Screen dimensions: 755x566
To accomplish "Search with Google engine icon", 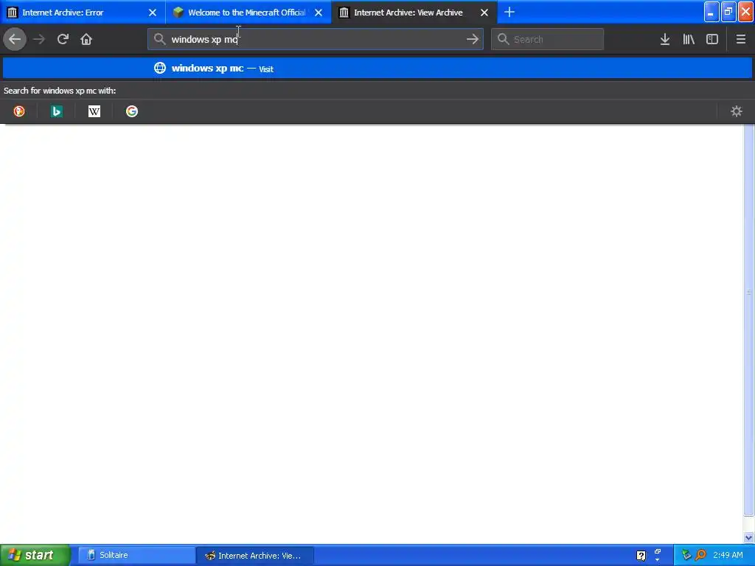I will pyautogui.click(x=132, y=112).
